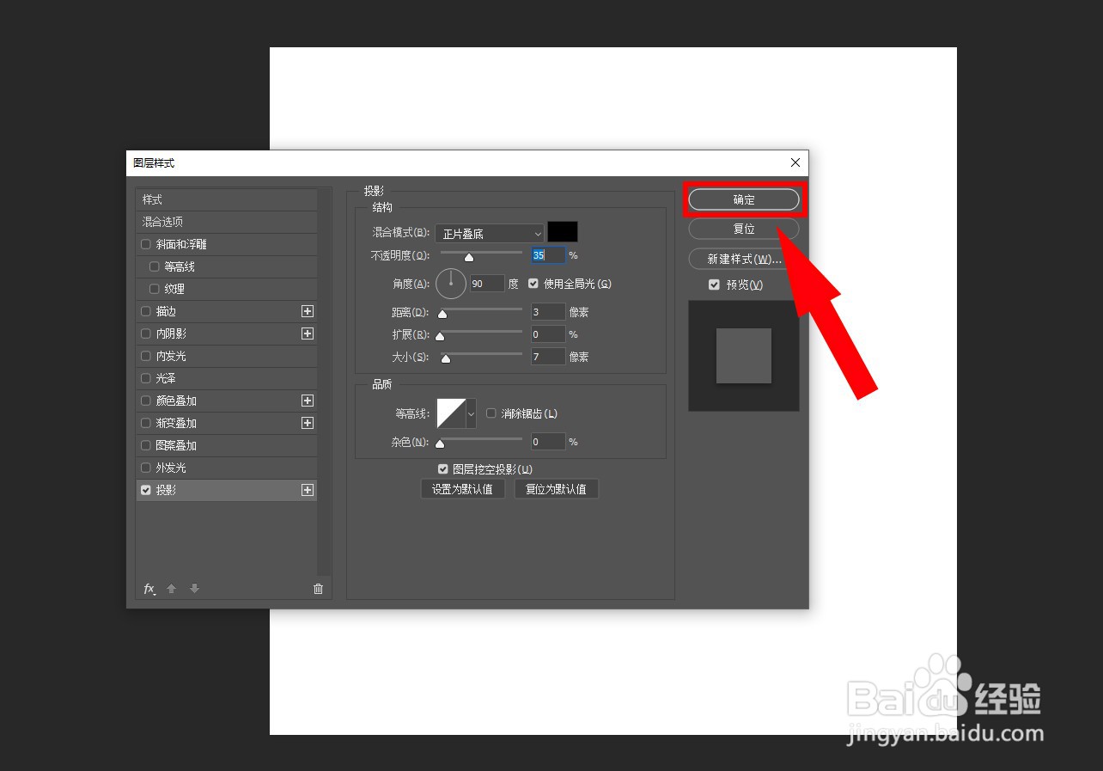Add another 内阴影 effect with plus icon
The width and height of the screenshot is (1103, 771).
point(308,333)
